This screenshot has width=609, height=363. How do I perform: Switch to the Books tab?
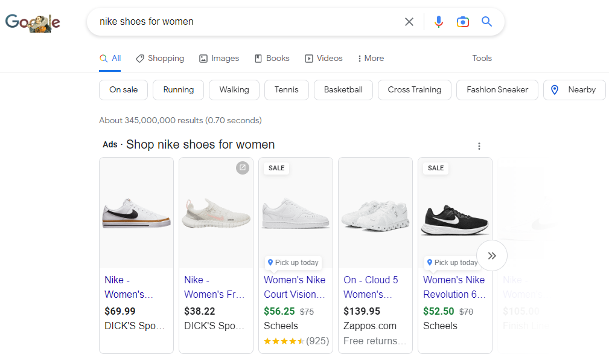click(272, 59)
